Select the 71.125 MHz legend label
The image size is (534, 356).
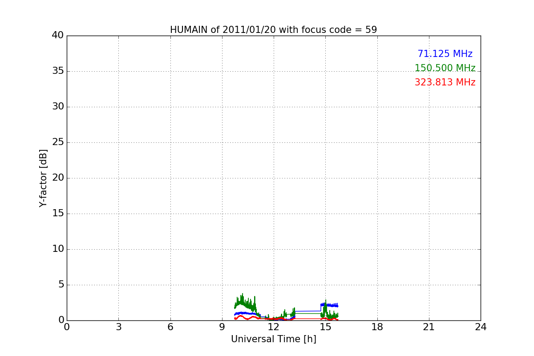445,54
